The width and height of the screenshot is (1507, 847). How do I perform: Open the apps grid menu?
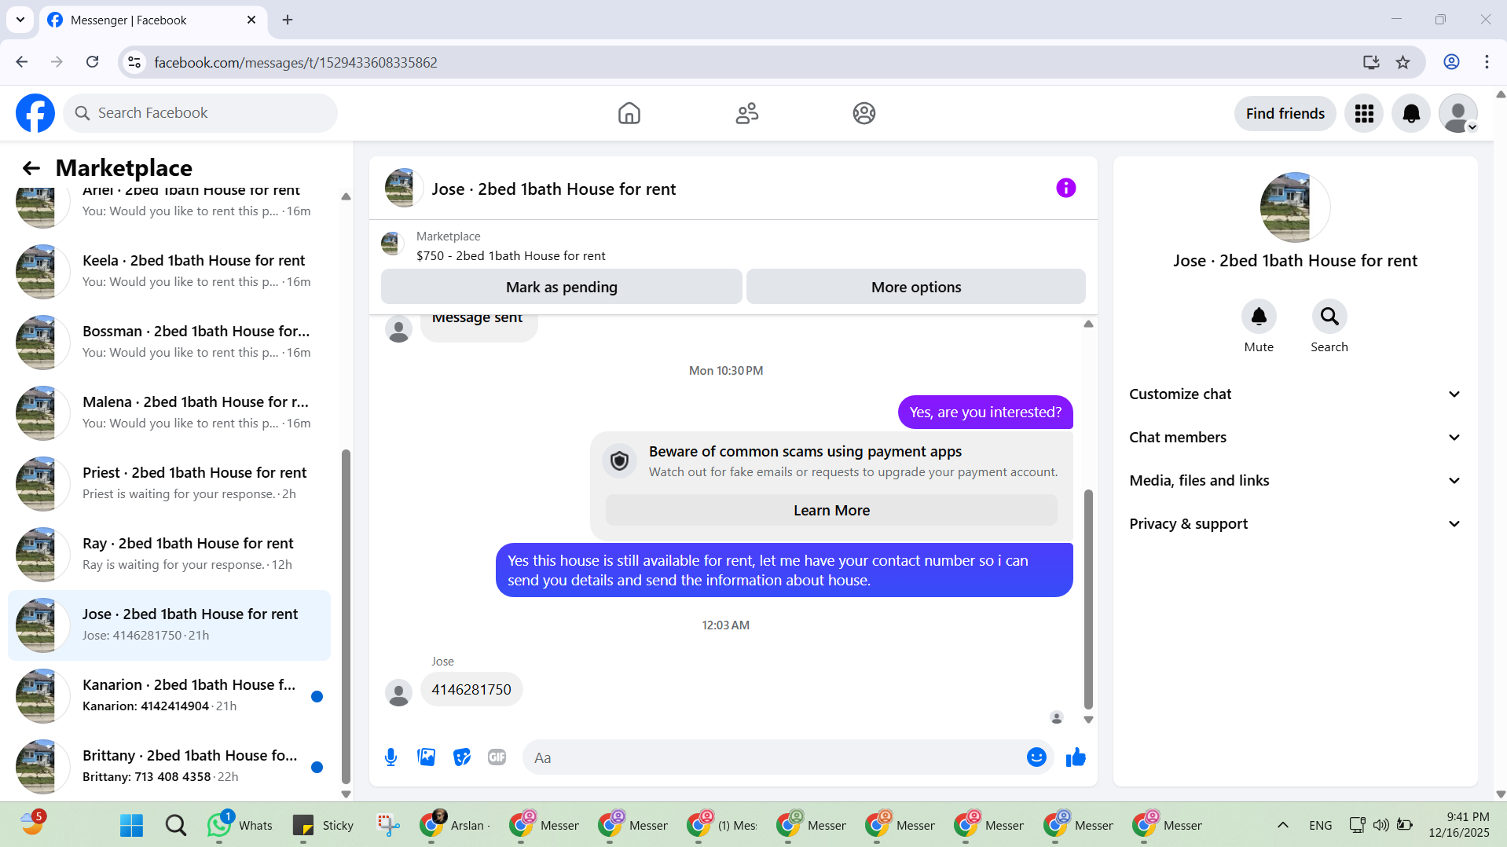pyautogui.click(x=1364, y=113)
